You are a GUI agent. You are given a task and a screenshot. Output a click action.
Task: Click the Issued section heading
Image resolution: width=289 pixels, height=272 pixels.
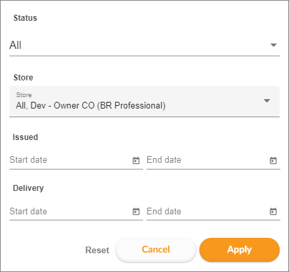tap(25, 137)
